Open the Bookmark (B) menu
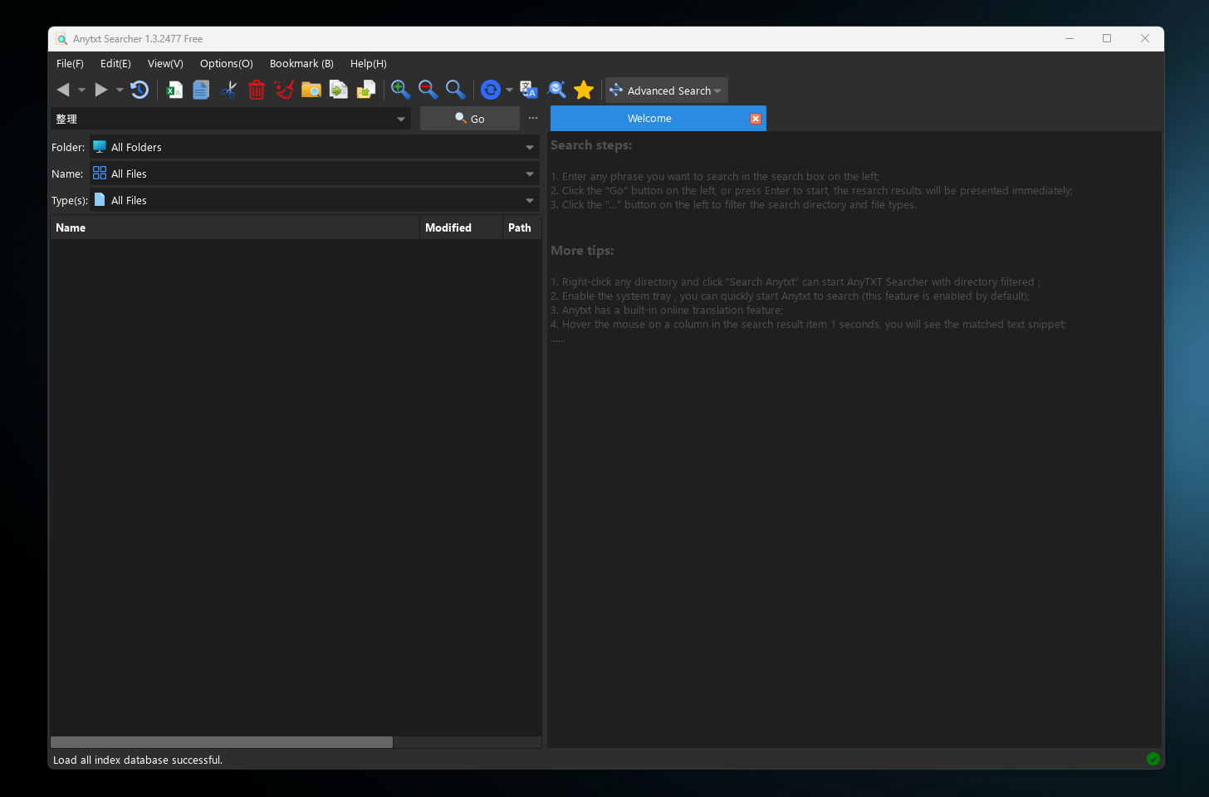 301,64
